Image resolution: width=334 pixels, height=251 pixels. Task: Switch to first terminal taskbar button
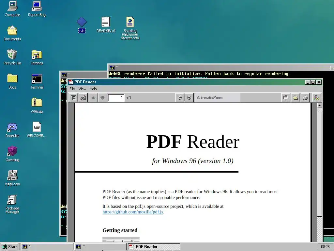coord(47,247)
